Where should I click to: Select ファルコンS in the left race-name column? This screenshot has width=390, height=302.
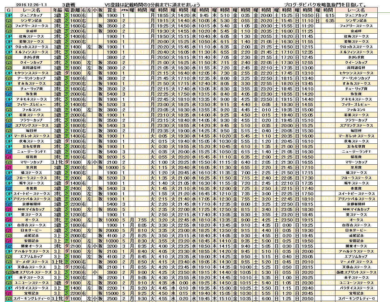pyautogui.click(x=31, y=110)
